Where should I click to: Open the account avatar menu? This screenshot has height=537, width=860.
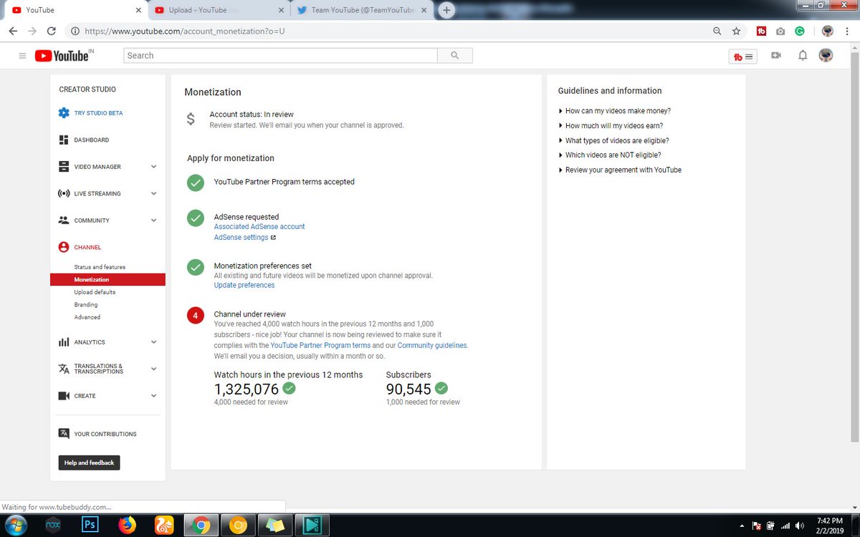coord(826,56)
